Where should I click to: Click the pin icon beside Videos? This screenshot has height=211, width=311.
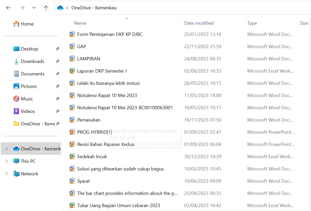coord(57,111)
